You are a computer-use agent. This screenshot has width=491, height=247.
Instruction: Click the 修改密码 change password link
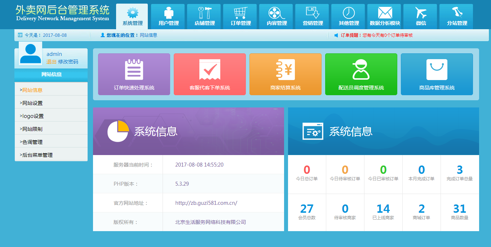tap(68, 62)
